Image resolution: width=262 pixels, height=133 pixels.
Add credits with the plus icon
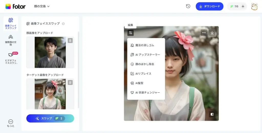(x=243, y=6)
